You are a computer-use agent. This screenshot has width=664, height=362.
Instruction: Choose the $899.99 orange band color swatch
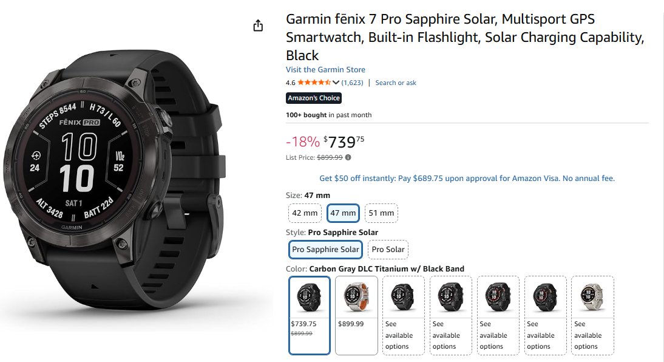click(357, 315)
